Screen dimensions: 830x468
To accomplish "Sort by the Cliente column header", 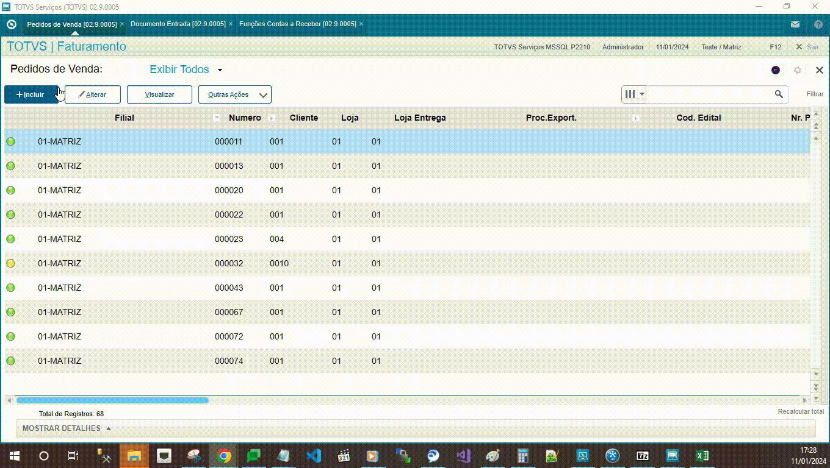I will tap(304, 118).
